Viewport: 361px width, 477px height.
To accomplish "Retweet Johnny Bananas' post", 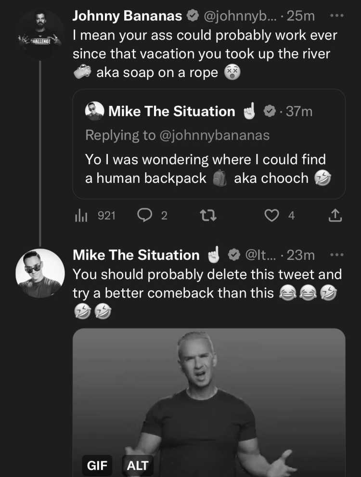I will [x=208, y=216].
